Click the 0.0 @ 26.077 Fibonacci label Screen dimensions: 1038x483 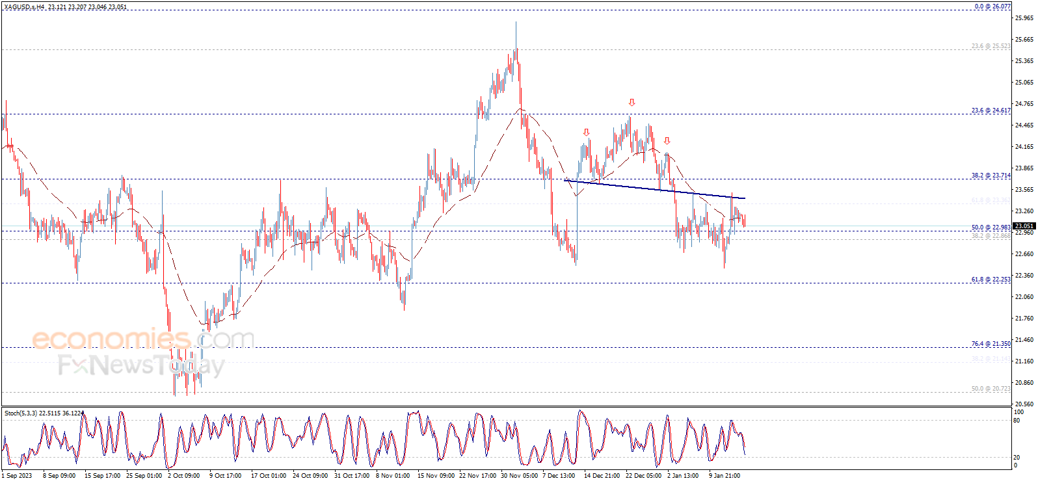(x=992, y=7)
